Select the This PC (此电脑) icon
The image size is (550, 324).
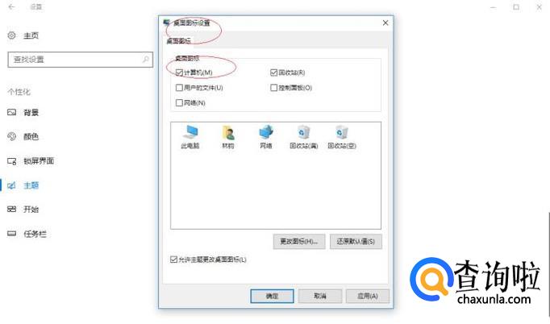pyautogui.click(x=190, y=133)
